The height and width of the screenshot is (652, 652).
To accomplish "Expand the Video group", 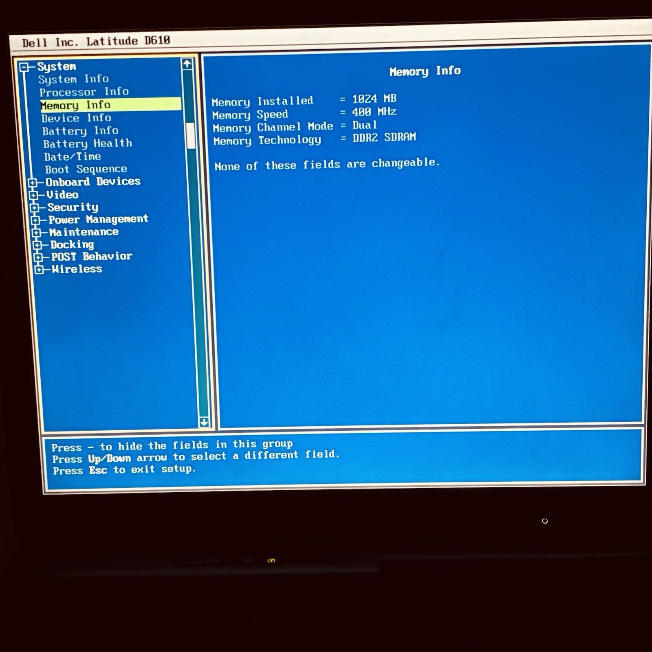I will click(x=34, y=195).
